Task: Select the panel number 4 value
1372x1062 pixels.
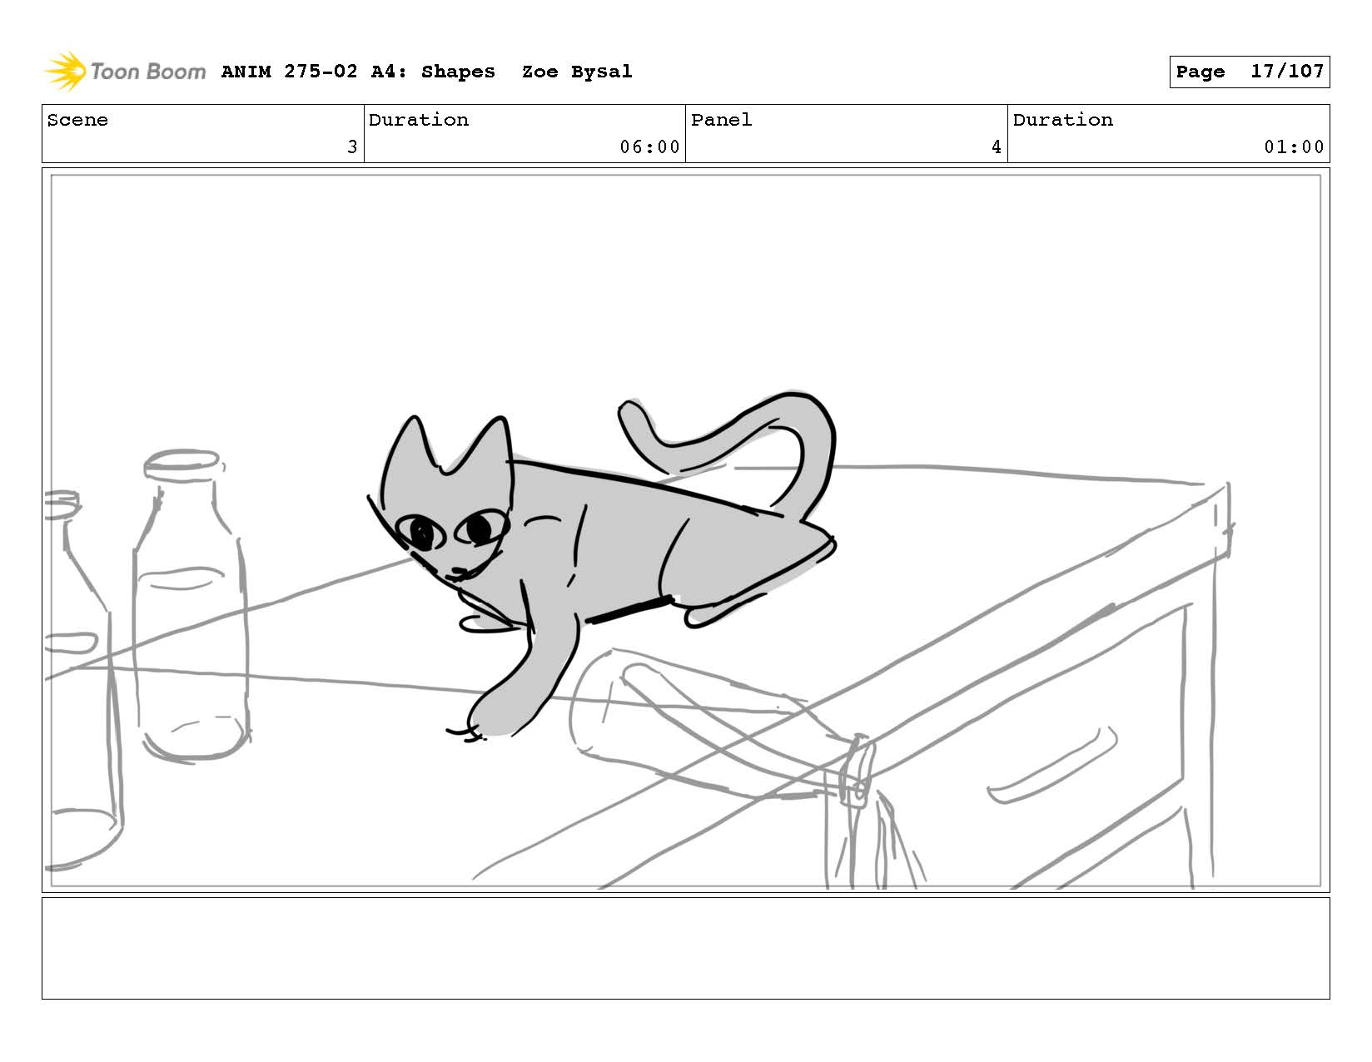Action: coord(996,147)
